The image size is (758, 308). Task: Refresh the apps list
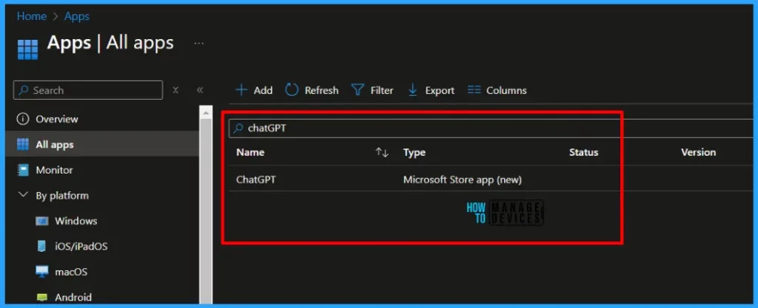point(312,90)
